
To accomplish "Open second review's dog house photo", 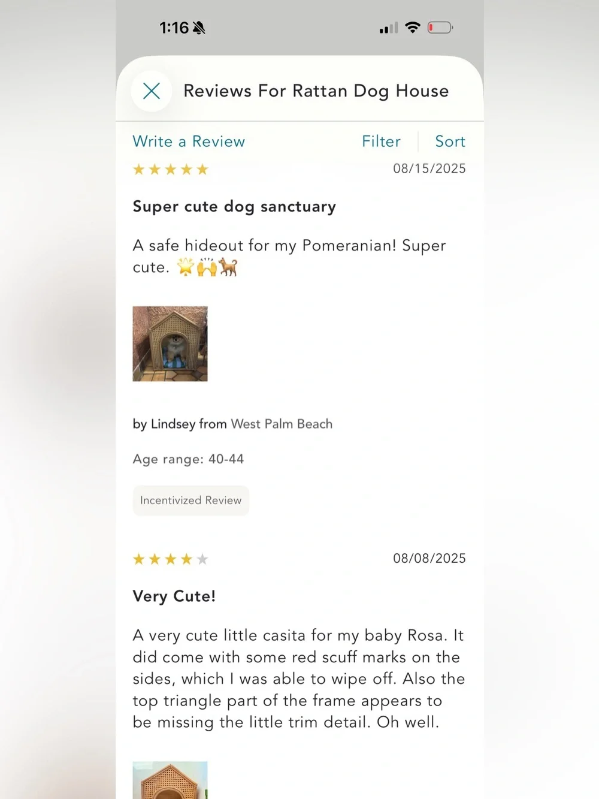I will tap(170, 780).
